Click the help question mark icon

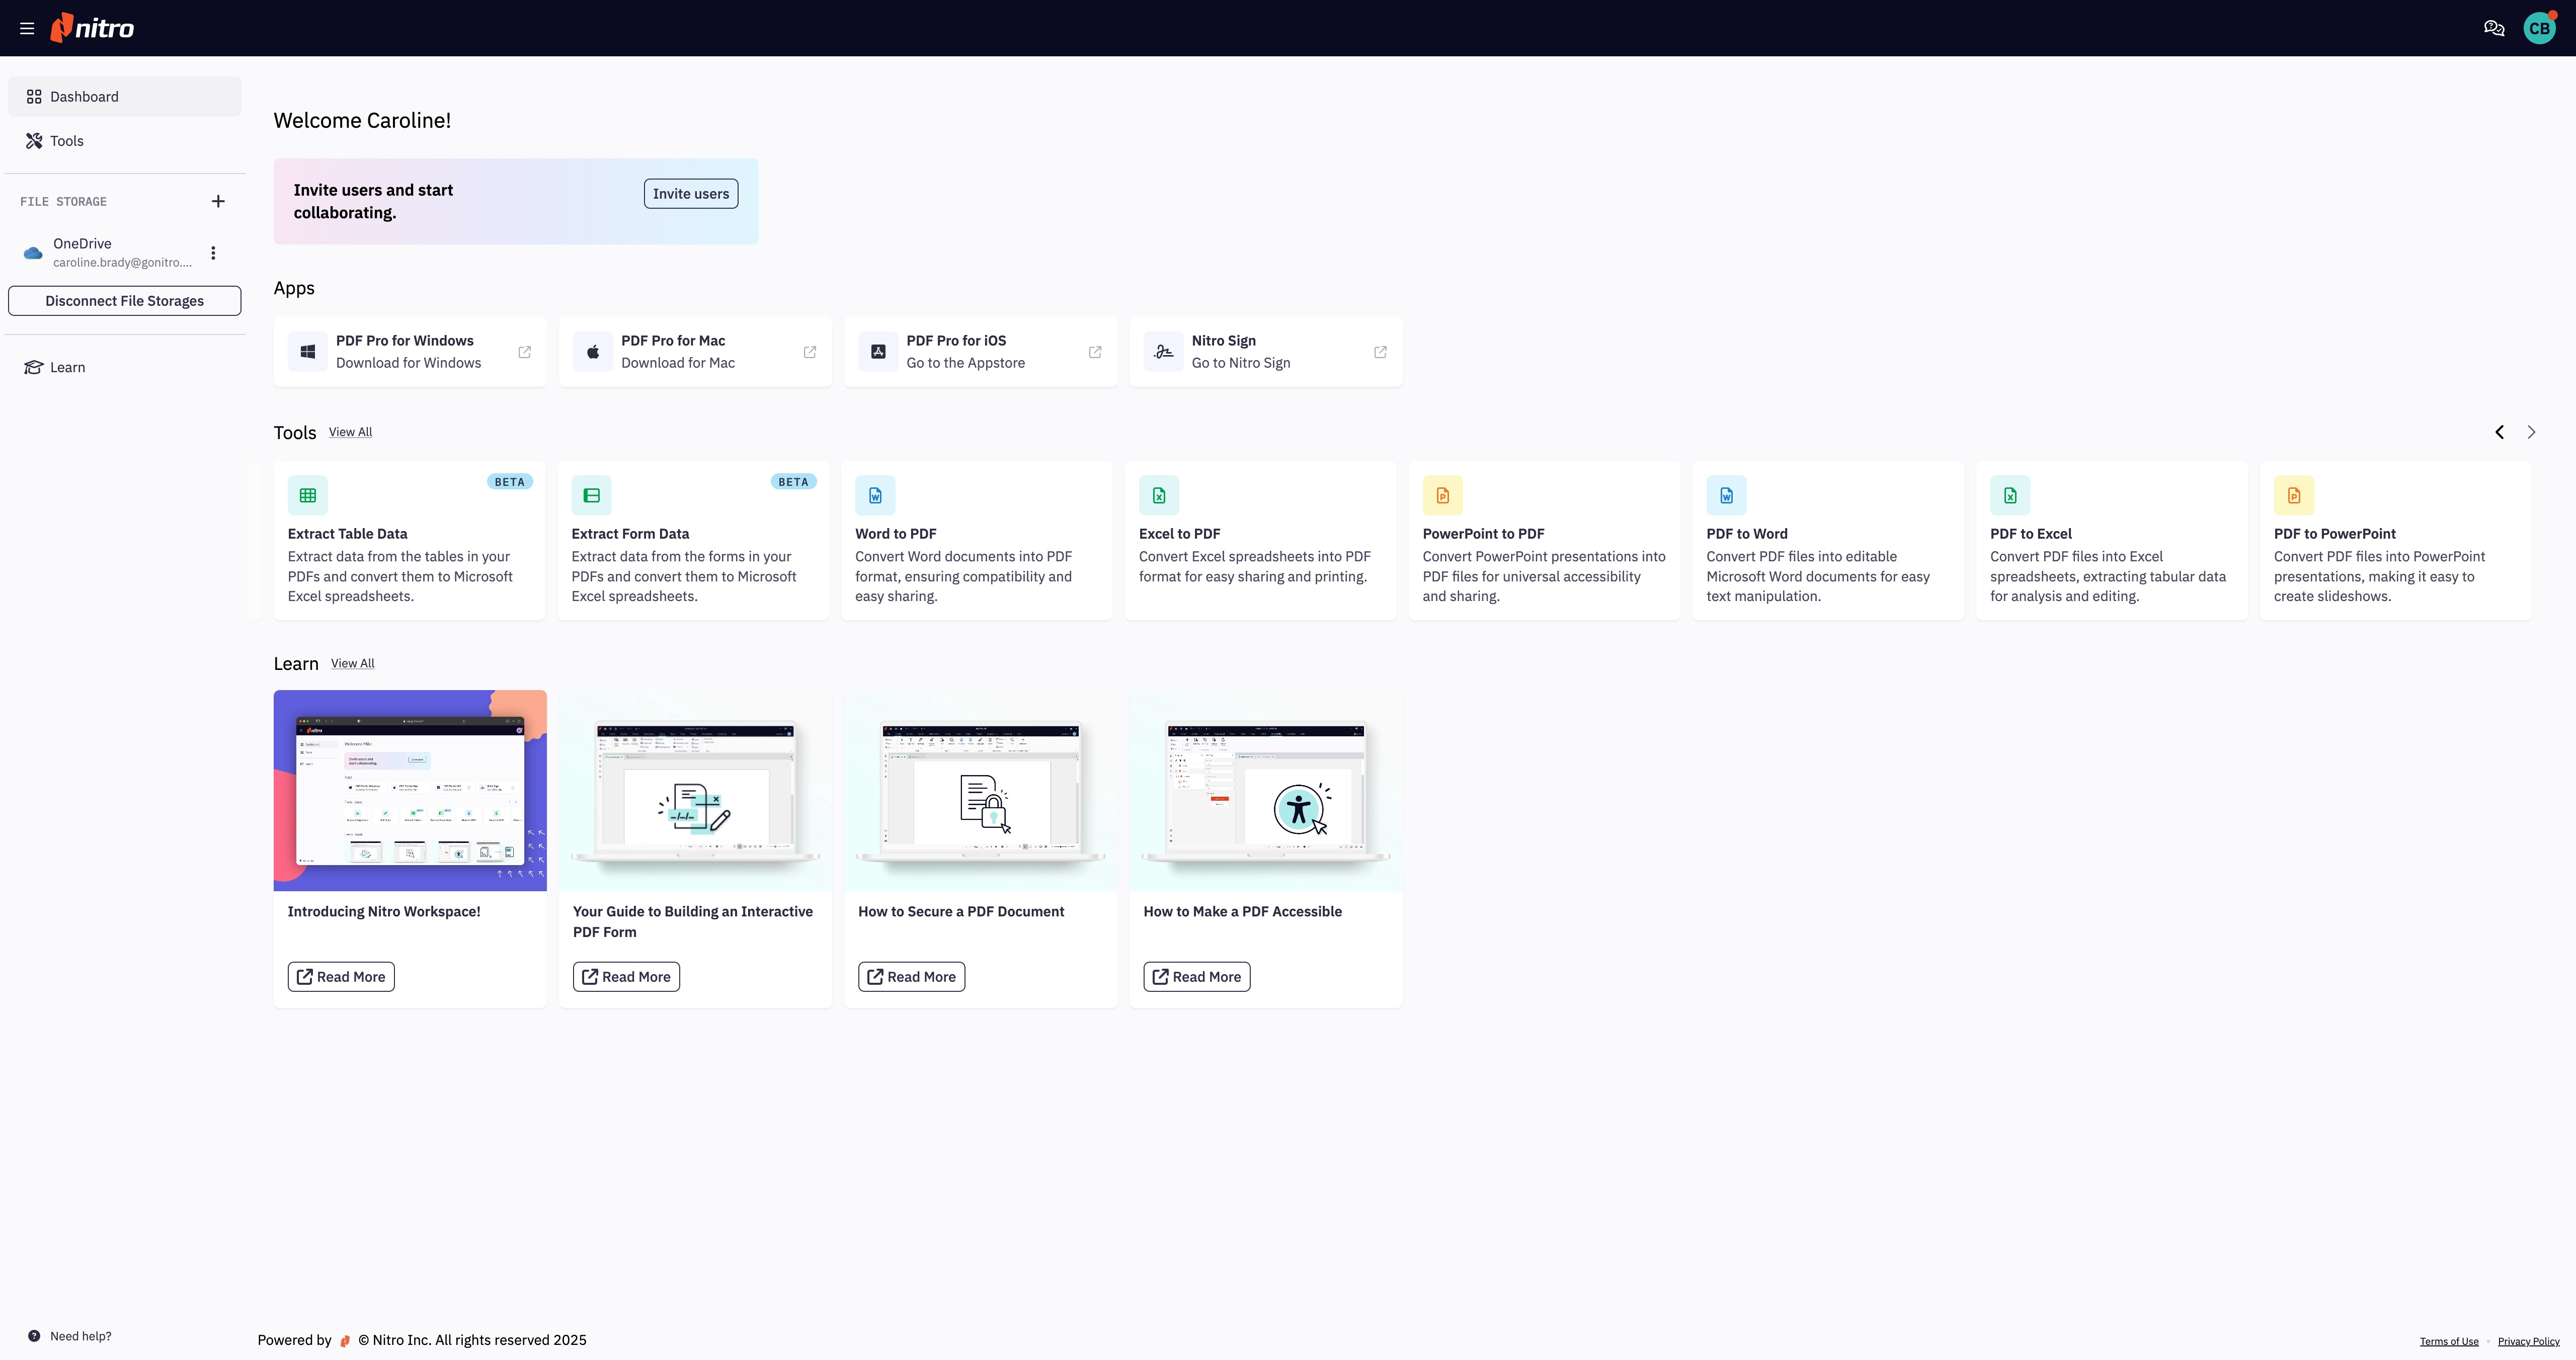[x=34, y=1336]
